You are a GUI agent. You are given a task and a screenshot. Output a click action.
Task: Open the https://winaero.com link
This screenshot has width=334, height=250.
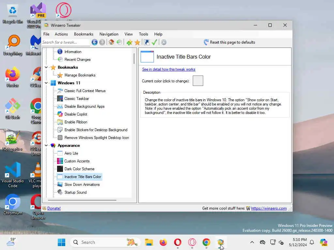[269, 208]
